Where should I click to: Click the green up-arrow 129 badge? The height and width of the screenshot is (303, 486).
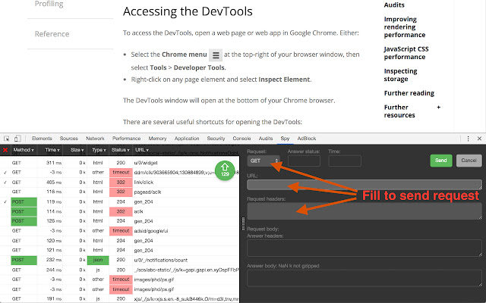225,170
